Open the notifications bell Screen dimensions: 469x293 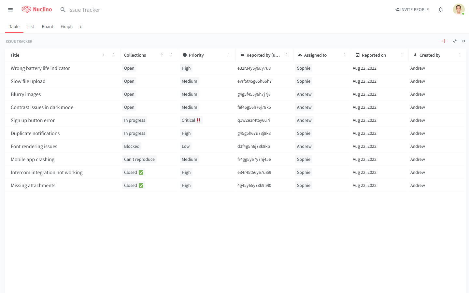click(441, 9)
